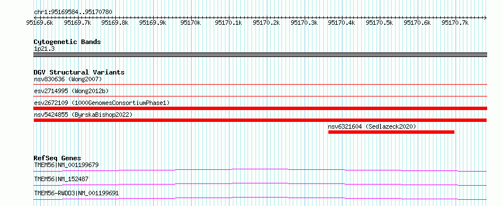Viewport: 503px width, 206px height.
Task: Open esv2672109 (1000GenomesConsortiumPhase1) variant
Action: pos(102,103)
